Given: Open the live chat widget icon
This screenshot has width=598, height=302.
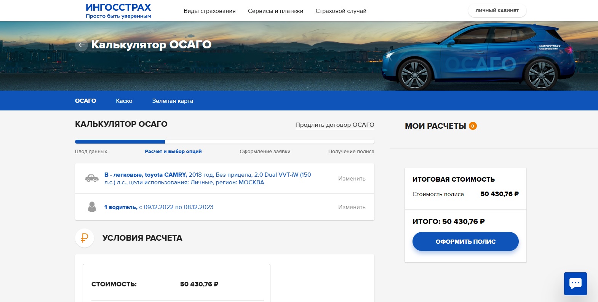Looking at the screenshot, I should click(575, 283).
